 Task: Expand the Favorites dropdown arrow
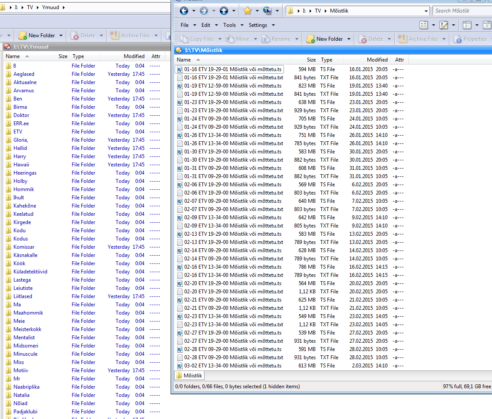(x=258, y=11)
